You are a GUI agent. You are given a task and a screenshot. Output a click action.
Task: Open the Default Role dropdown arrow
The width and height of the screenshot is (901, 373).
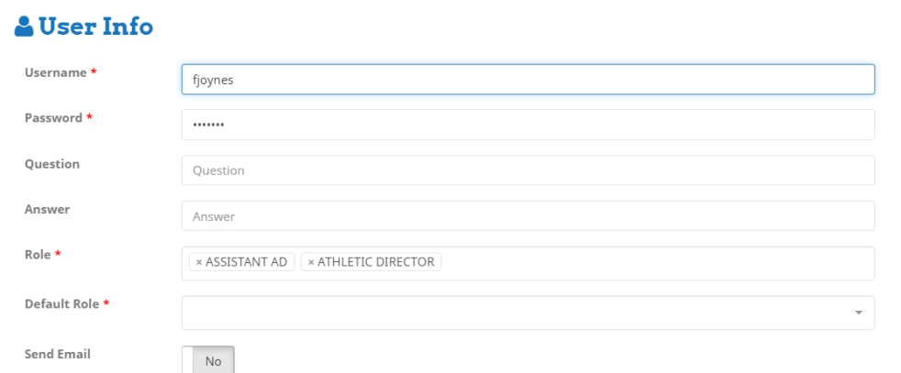pyautogui.click(x=859, y=313)
